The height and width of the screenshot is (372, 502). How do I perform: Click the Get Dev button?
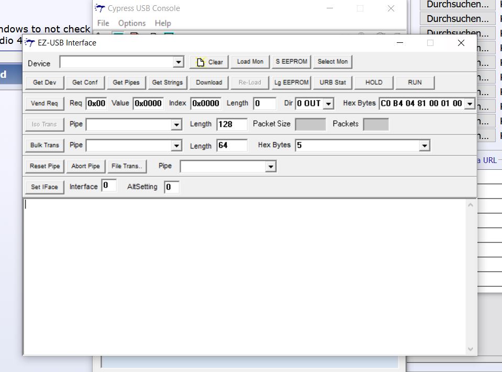click(x=44, y=83)
